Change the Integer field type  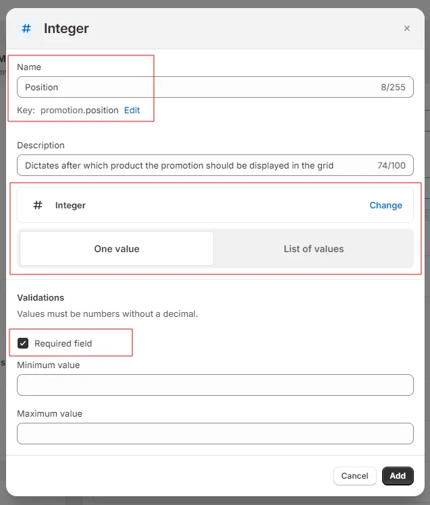click(385, 205)
